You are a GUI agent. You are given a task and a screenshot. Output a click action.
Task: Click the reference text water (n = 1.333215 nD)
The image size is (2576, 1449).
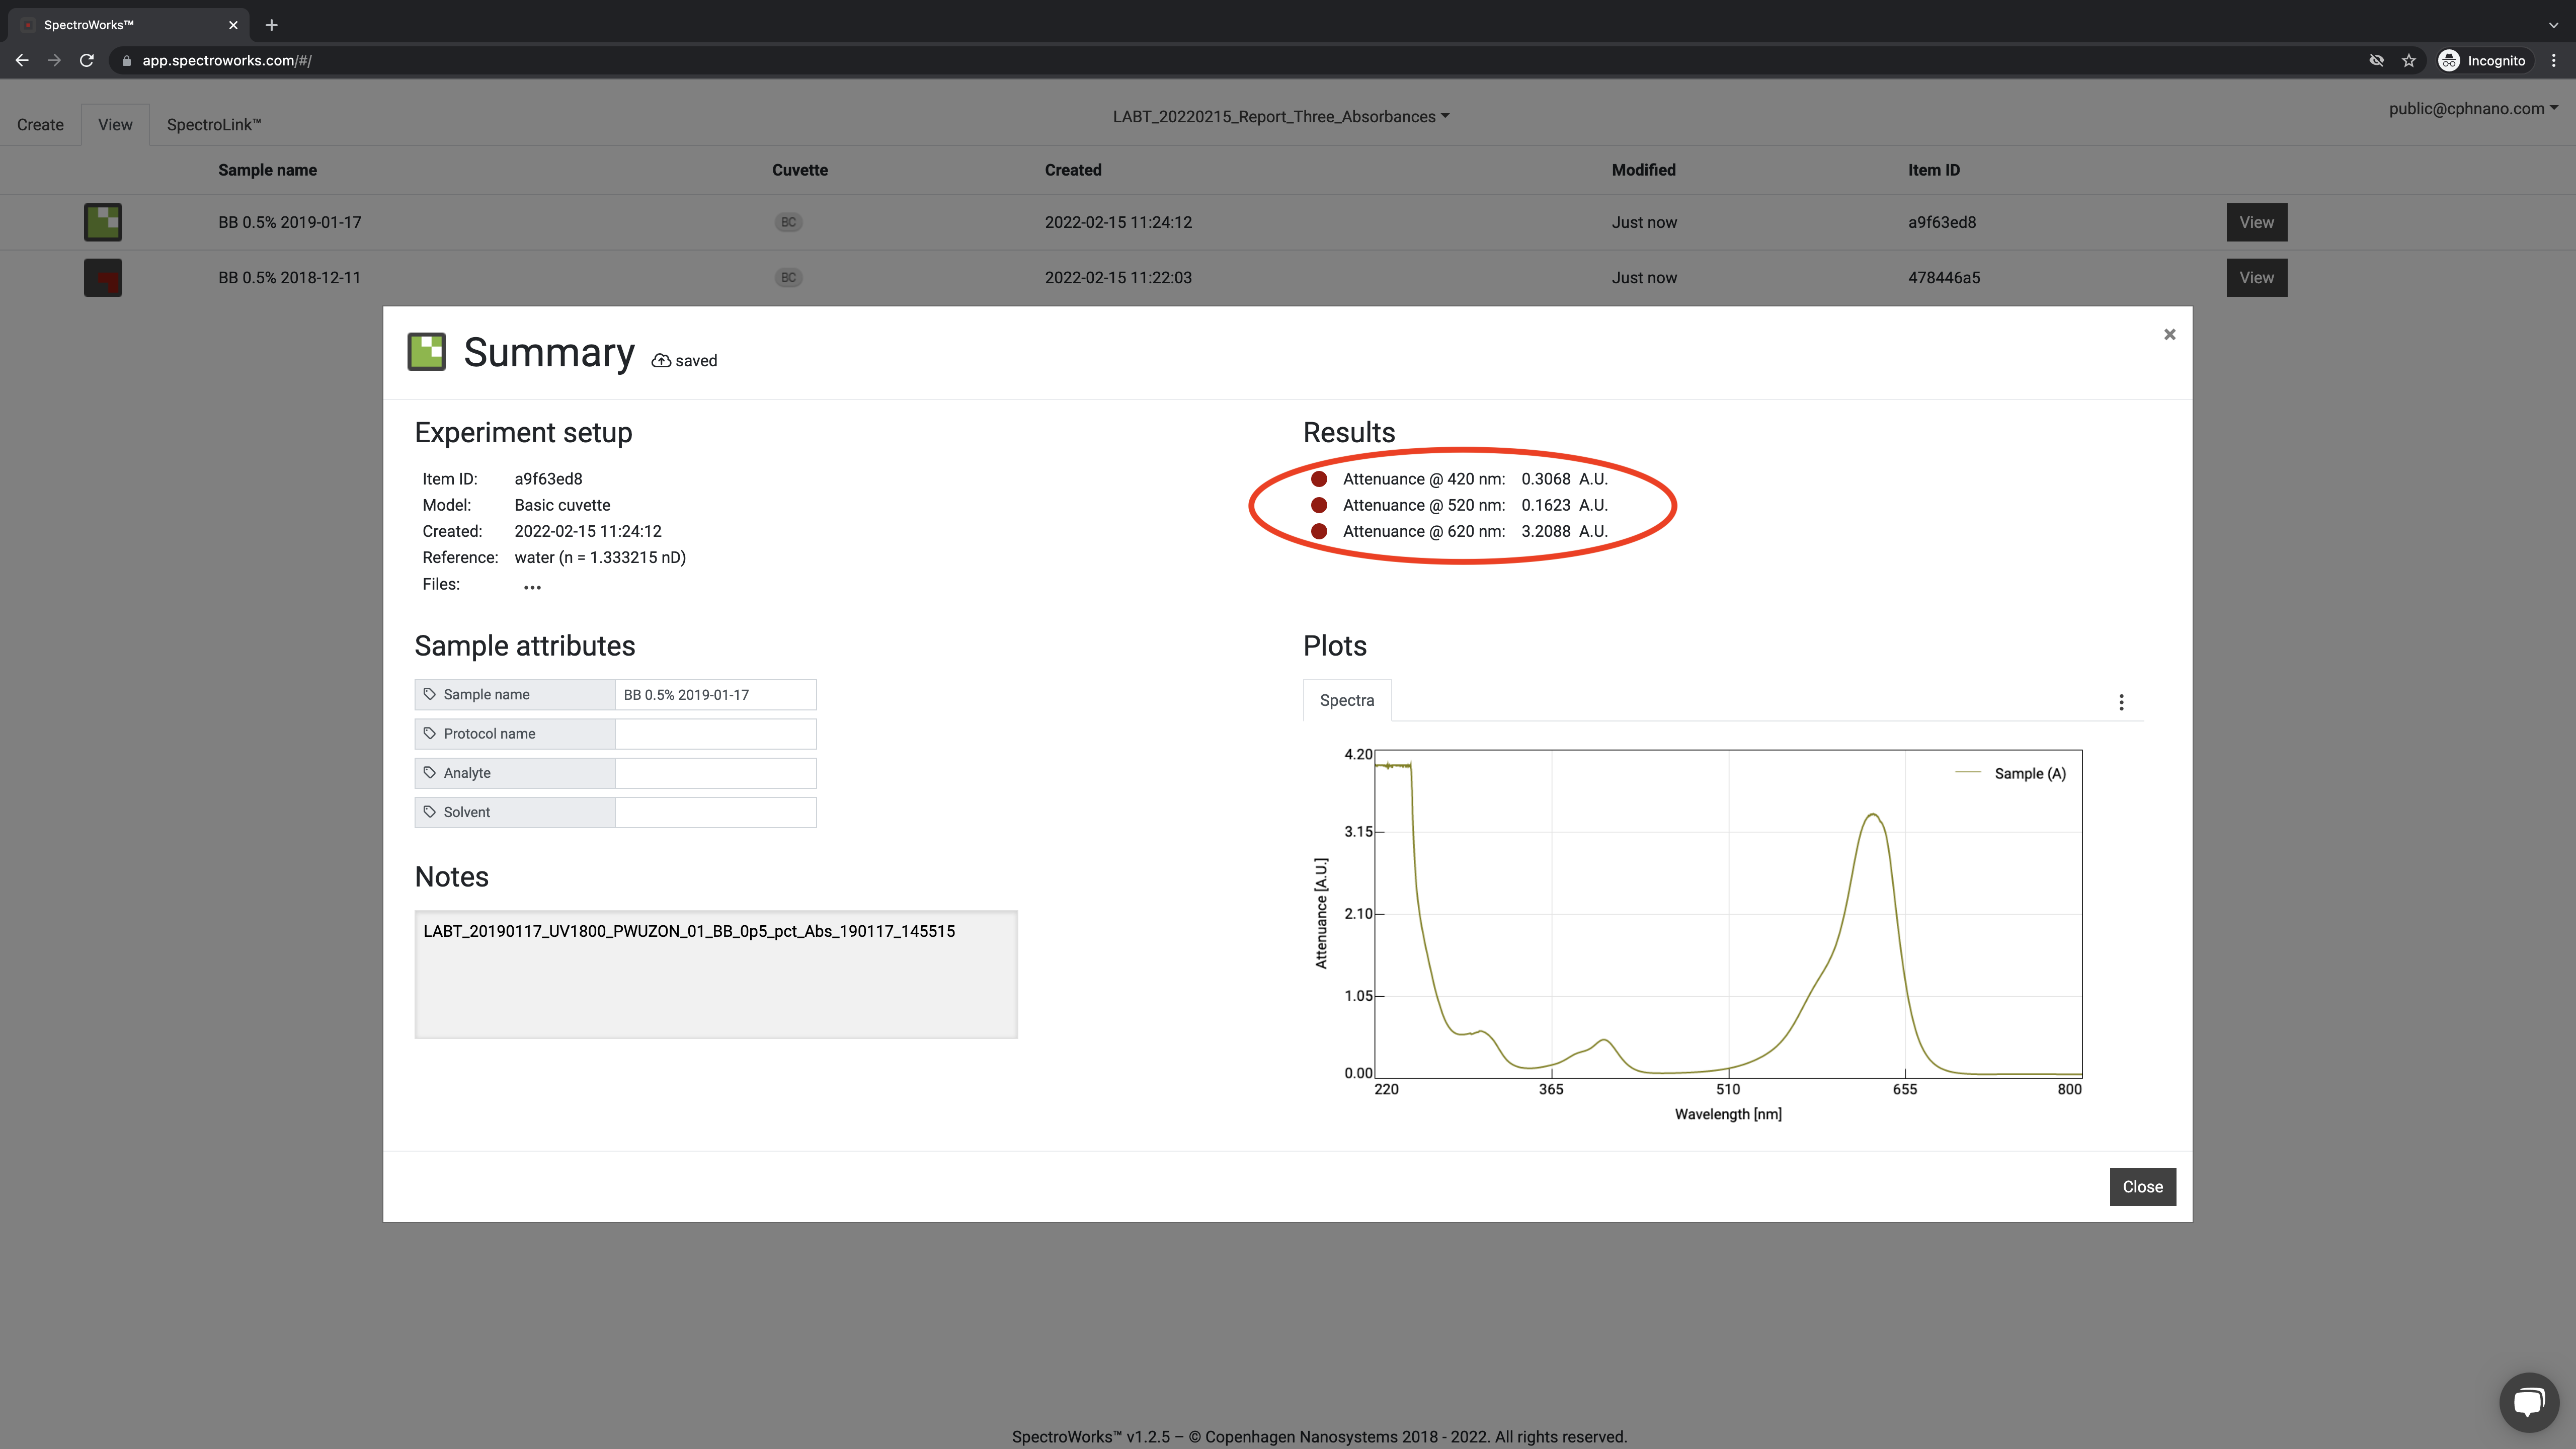(600, 557)
